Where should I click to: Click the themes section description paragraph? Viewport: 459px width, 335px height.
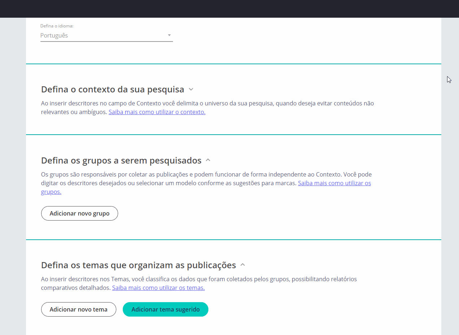(x=199, y=279)
